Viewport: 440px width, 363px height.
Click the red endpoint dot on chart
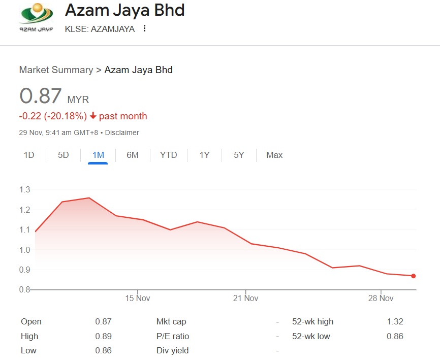click(x=414, y=276)
